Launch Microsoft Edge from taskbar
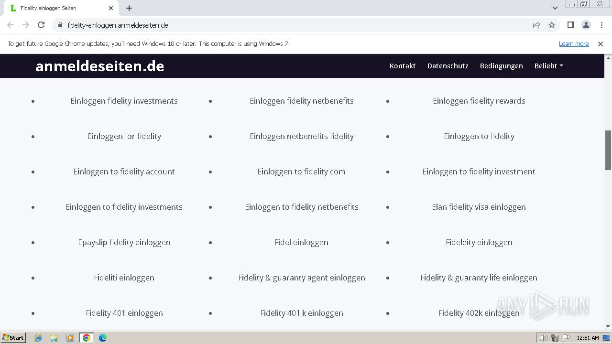 (103, 338)
